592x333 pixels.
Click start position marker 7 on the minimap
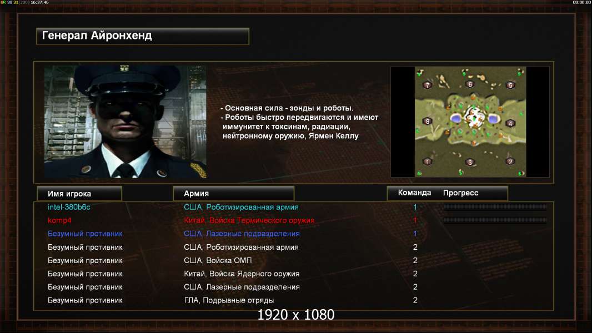(428, 85)
